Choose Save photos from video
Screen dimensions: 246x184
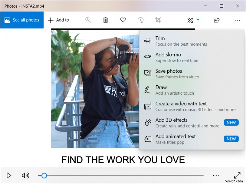(177, 74)
